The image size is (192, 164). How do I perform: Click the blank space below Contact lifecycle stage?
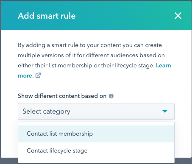pos(96,161)
